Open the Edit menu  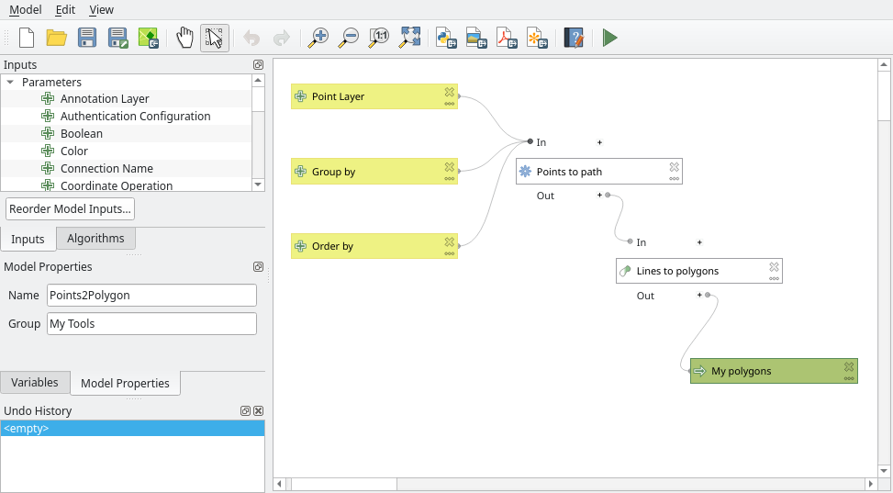point(65,9)
